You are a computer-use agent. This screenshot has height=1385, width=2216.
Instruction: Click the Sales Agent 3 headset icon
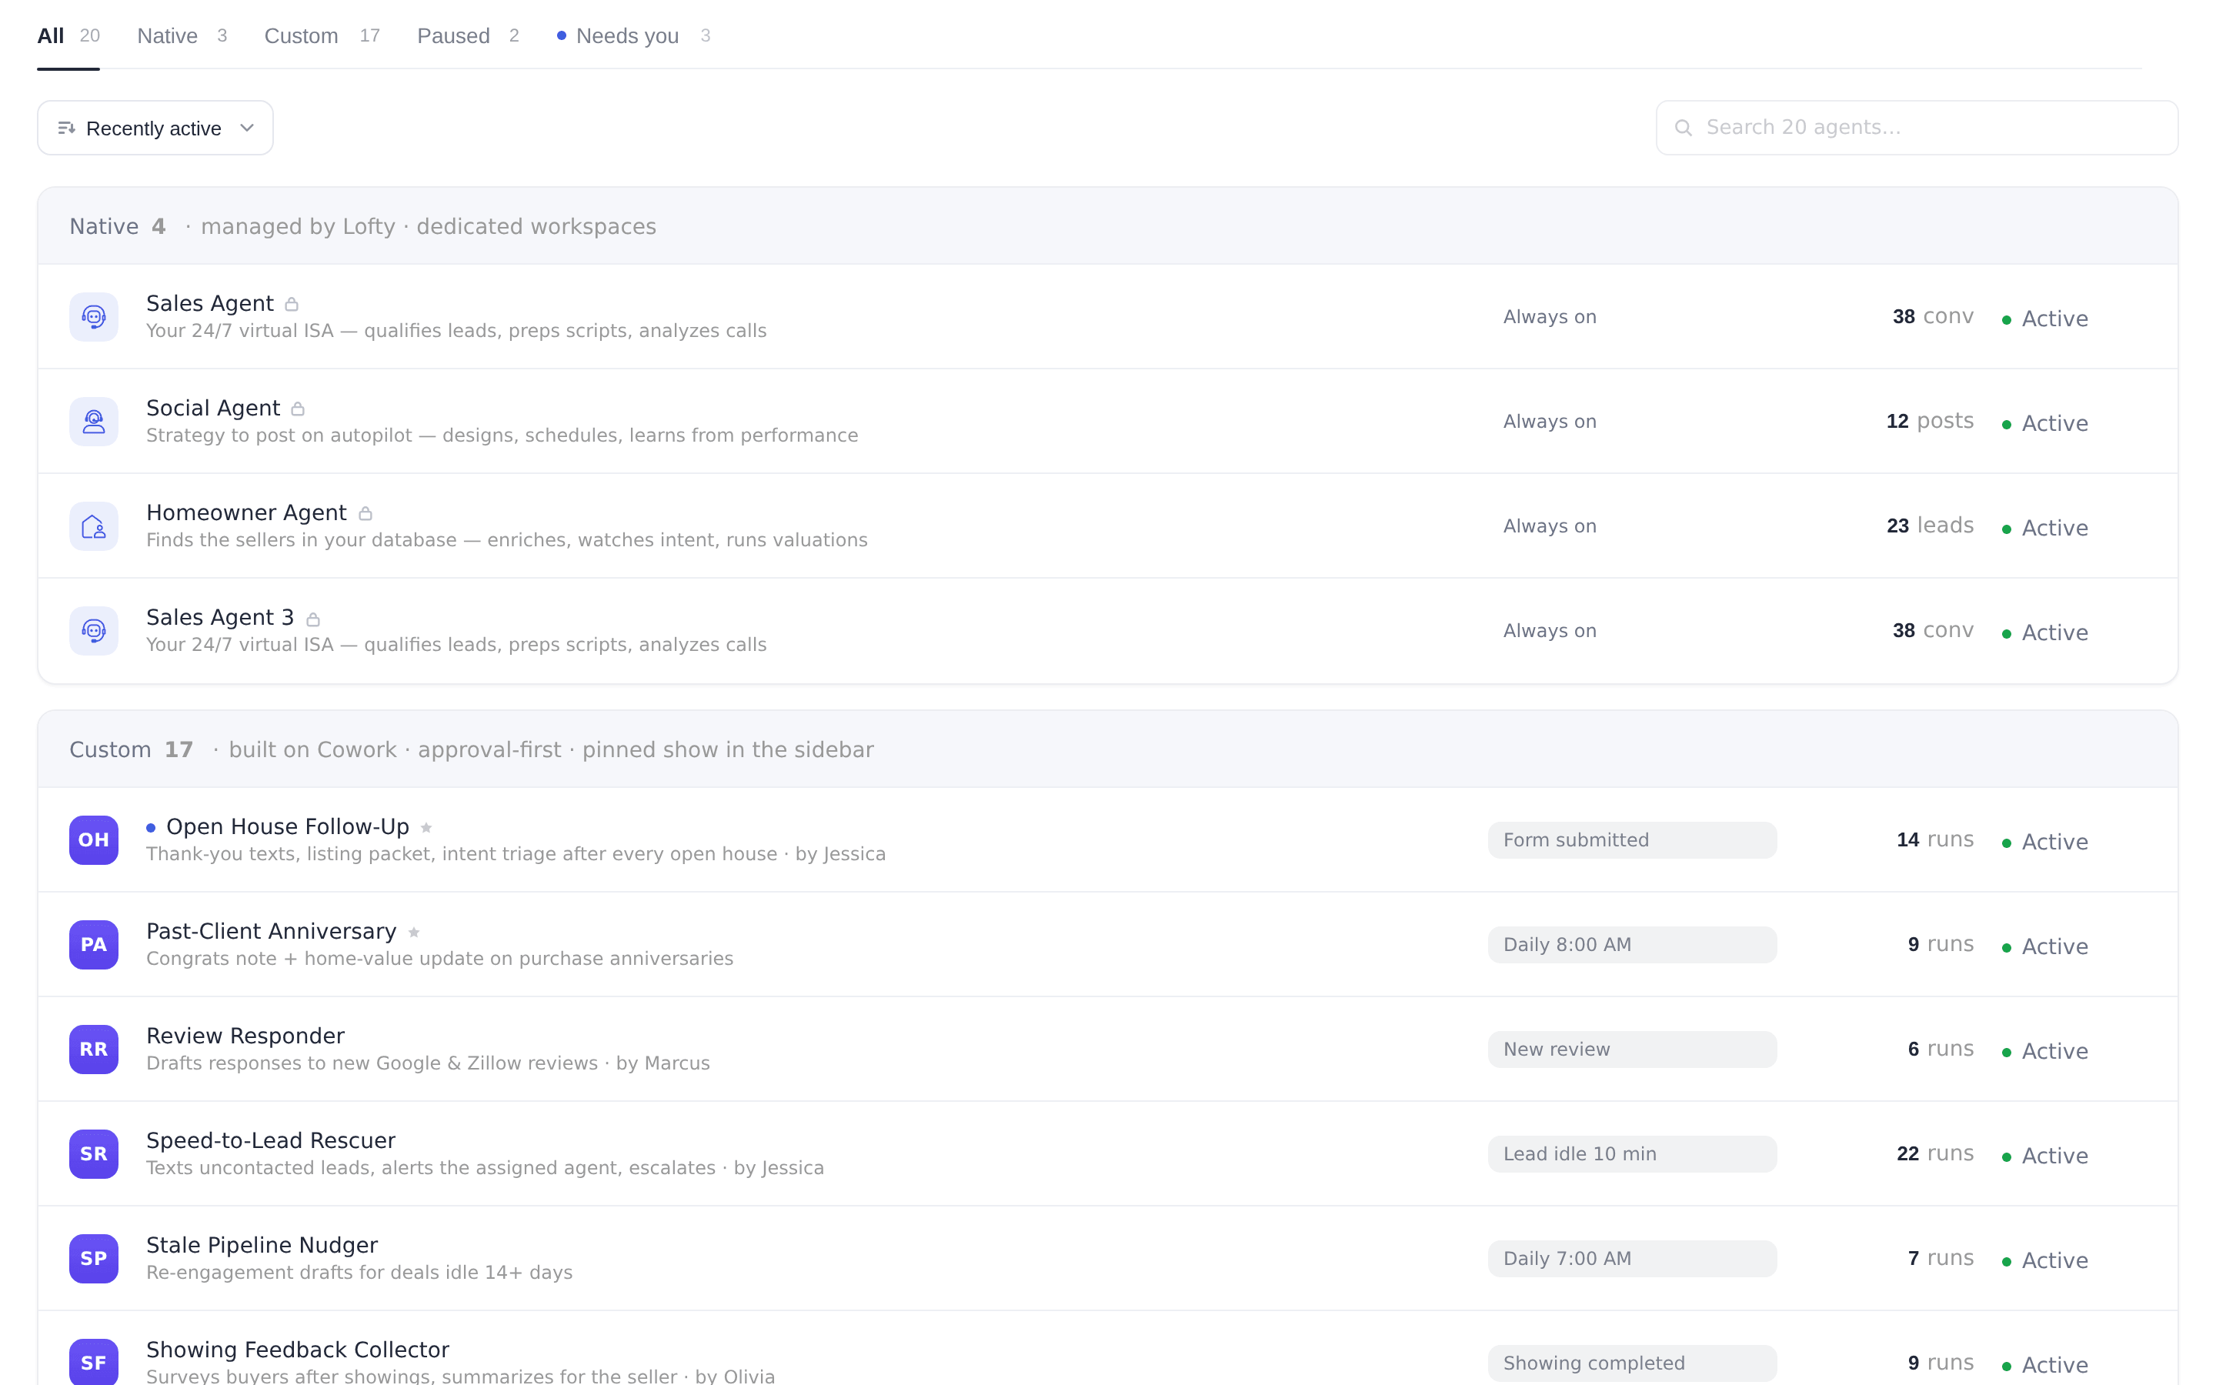pos(93,630)
